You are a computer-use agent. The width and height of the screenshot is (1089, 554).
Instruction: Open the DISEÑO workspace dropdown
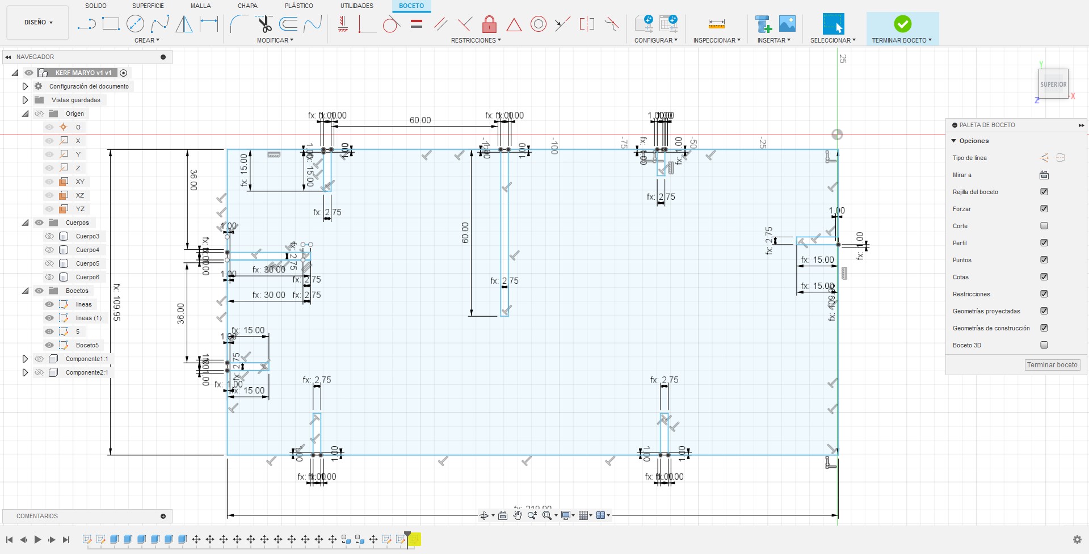coord(38,23)
